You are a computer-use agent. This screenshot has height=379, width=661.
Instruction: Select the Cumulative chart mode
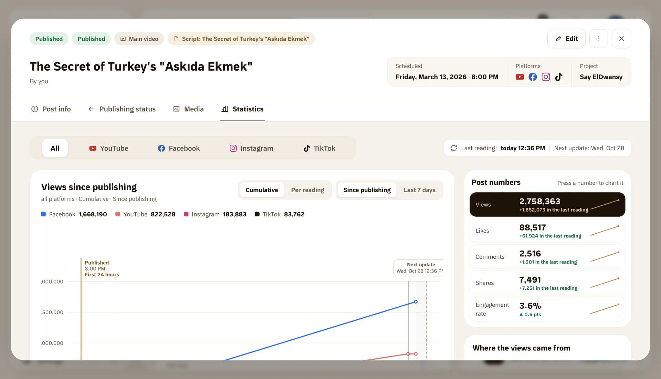pyautogui.click(x=262, y=190)
